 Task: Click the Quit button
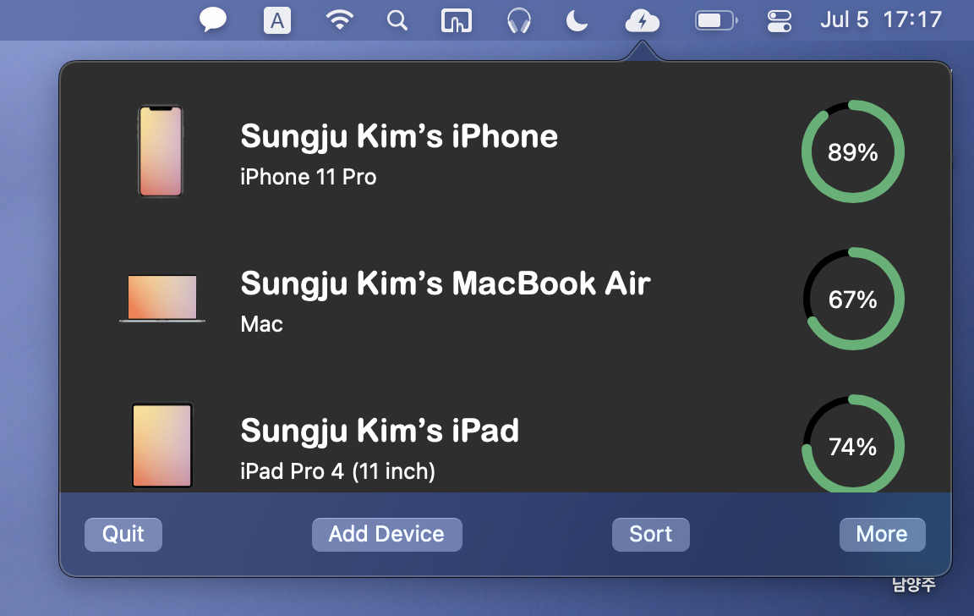pyautogui.click(x=123, y=535)
